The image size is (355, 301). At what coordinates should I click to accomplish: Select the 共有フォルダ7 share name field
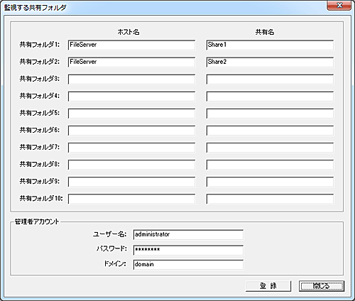(270, 148)
